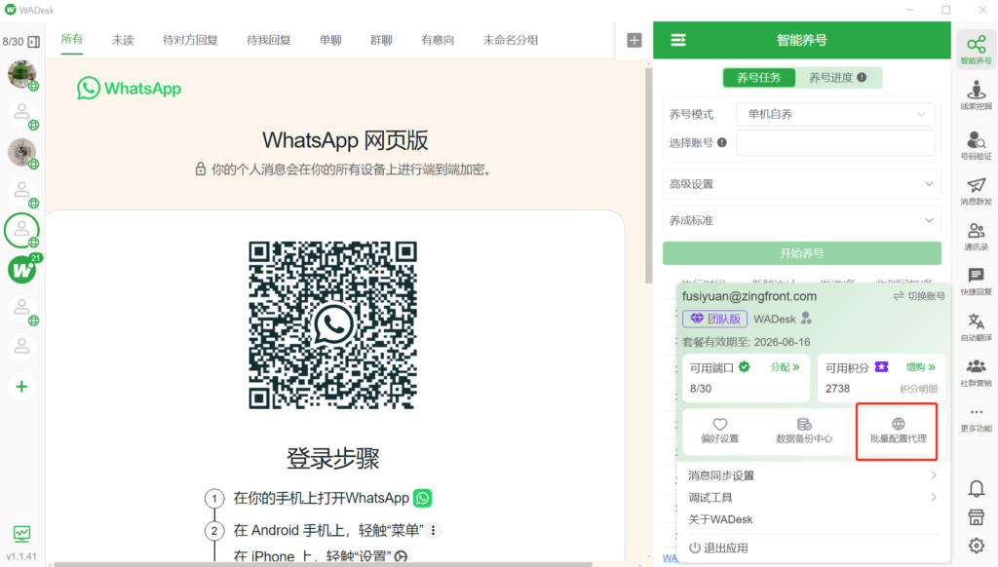Screen dimensions: 998x567
Task: Open 线索挖掘 in right sidebar
Action: click(976, 95)
